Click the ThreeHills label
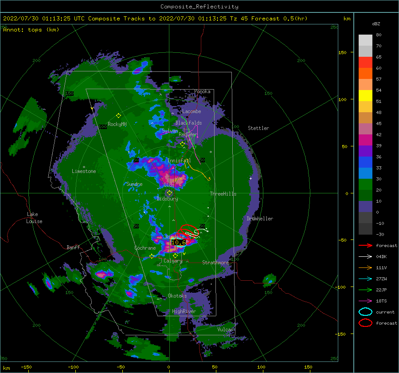 tap(223, 194)
